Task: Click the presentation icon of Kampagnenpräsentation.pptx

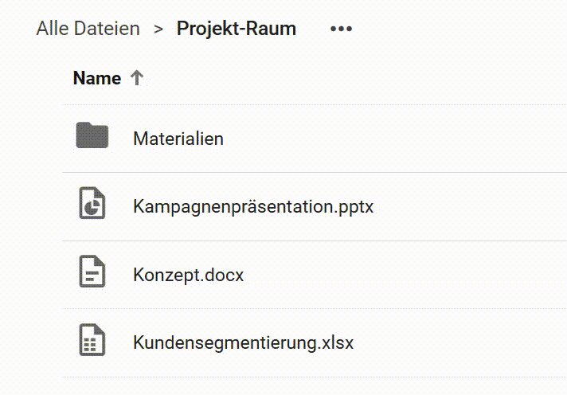Action: point(92,203)
